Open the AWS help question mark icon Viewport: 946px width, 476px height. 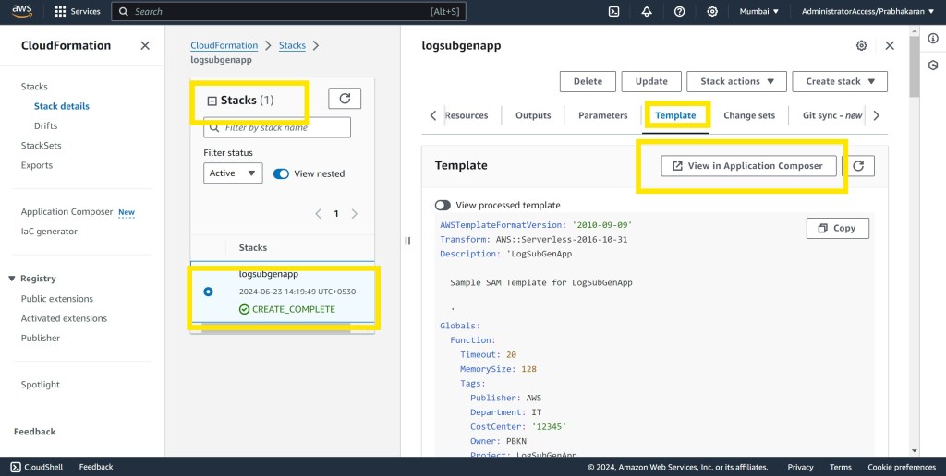tap(680, 12)
